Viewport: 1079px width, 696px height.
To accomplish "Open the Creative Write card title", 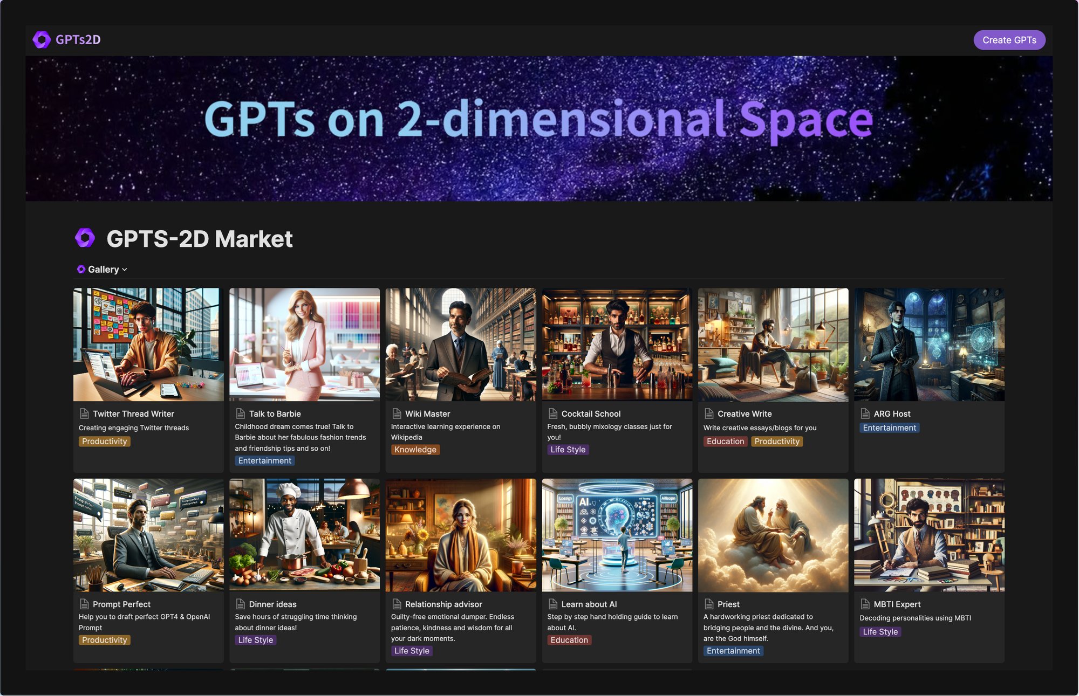I will tap(744, 414).
